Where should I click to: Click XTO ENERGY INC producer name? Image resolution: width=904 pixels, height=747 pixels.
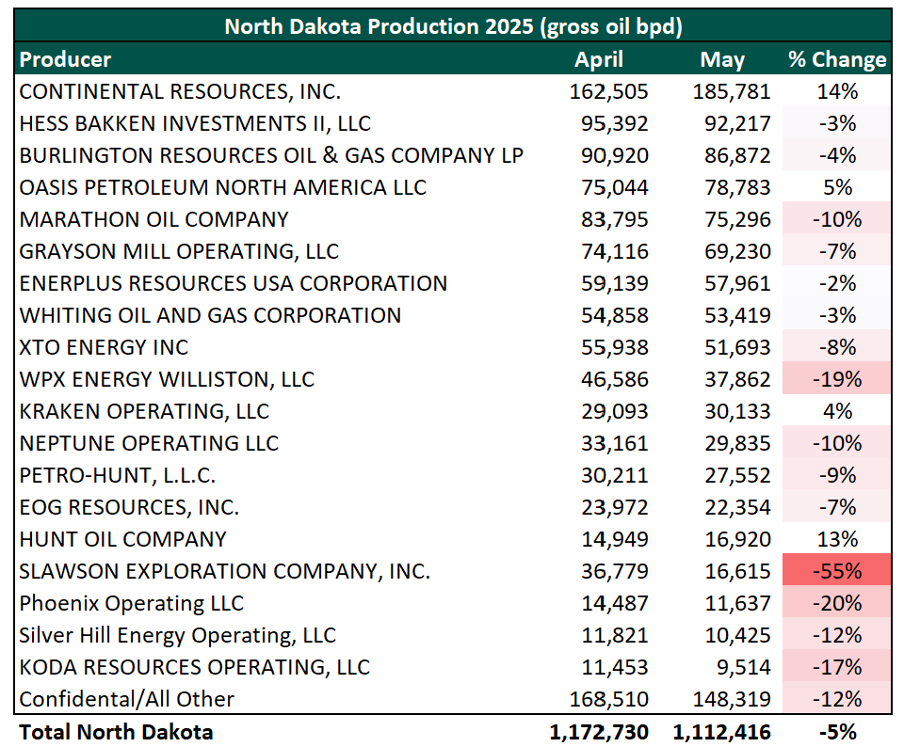pos(104,347)
